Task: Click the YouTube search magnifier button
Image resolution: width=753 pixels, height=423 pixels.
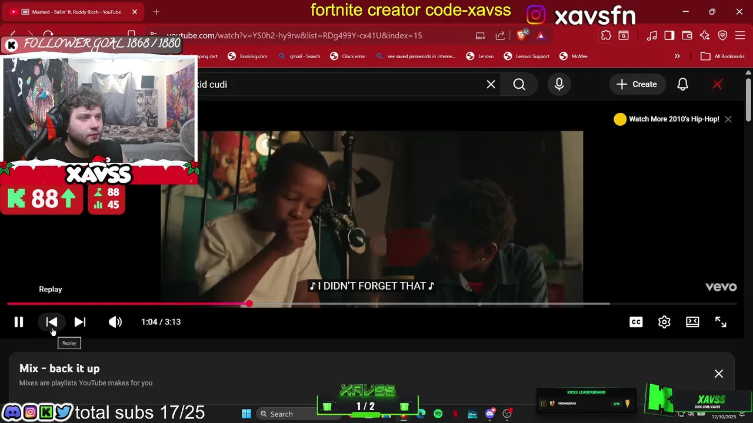Action: pyautogui.click(x=519, y=85)
